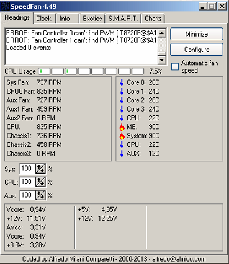The image size is (229, 264).
Task: Open the S.M.A.R.T. tab
Action: tap(123, 19)
